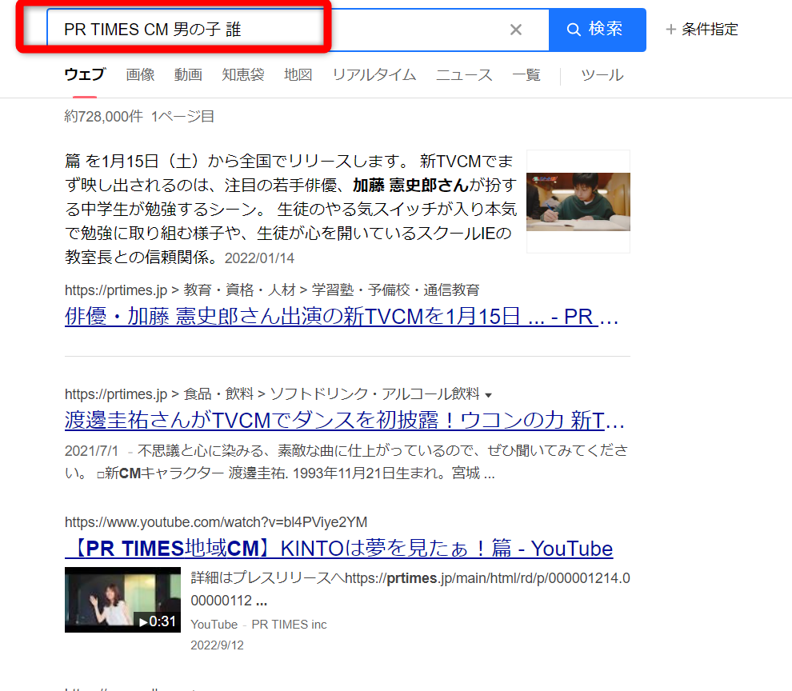Expand the dropdown arrow next to ソフトドリンク・アルコール飲料

tap(489, 395)
